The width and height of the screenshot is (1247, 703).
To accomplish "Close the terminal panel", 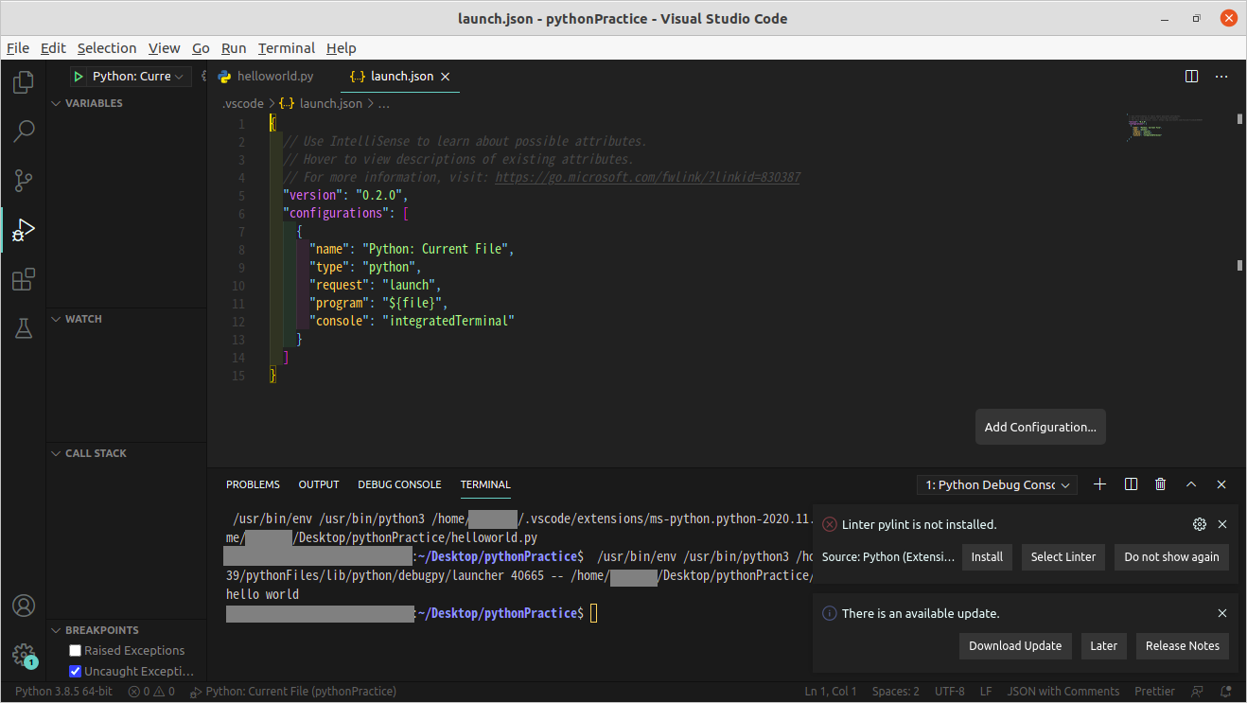I will pyautogui.click(x=1221, y=484).
